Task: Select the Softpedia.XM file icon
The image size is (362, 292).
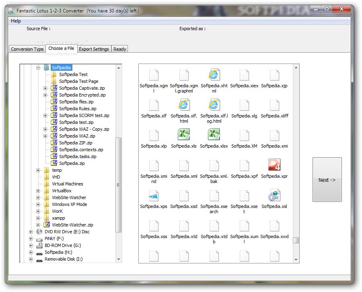Action: click(244, 135)
